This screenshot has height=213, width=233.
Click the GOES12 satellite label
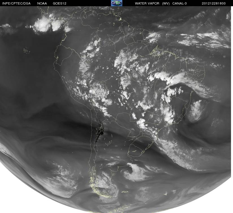pyautogui.click(x=60, y=3)
